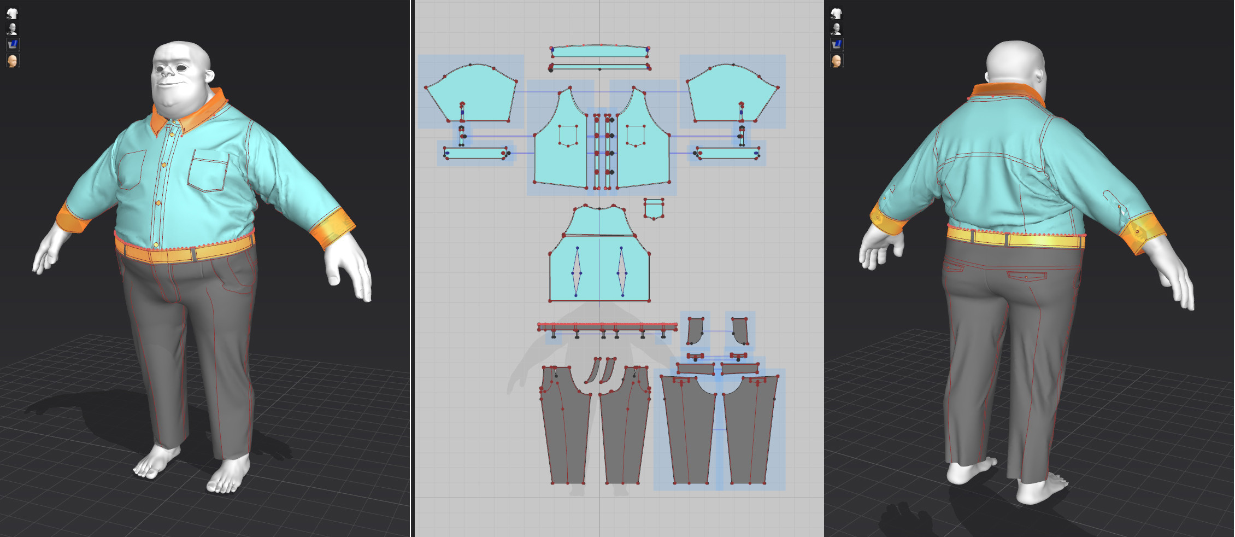Toggle garment visibility in the right 3D view
This screenshot has height=537, width=1235.
[836, 13]
